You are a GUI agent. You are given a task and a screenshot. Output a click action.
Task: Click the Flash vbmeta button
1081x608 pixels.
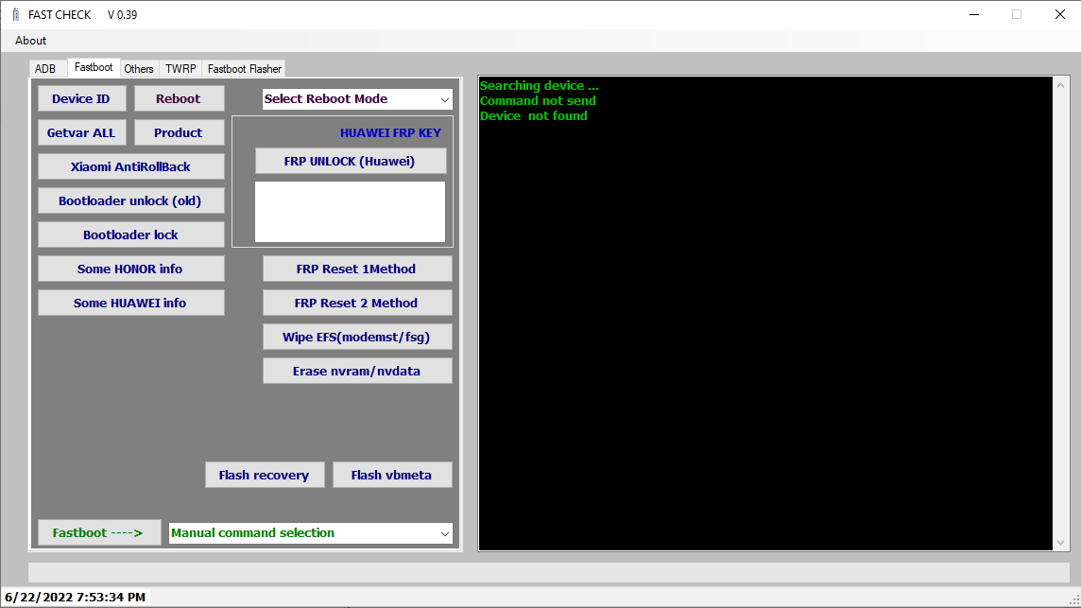[392, 475]
